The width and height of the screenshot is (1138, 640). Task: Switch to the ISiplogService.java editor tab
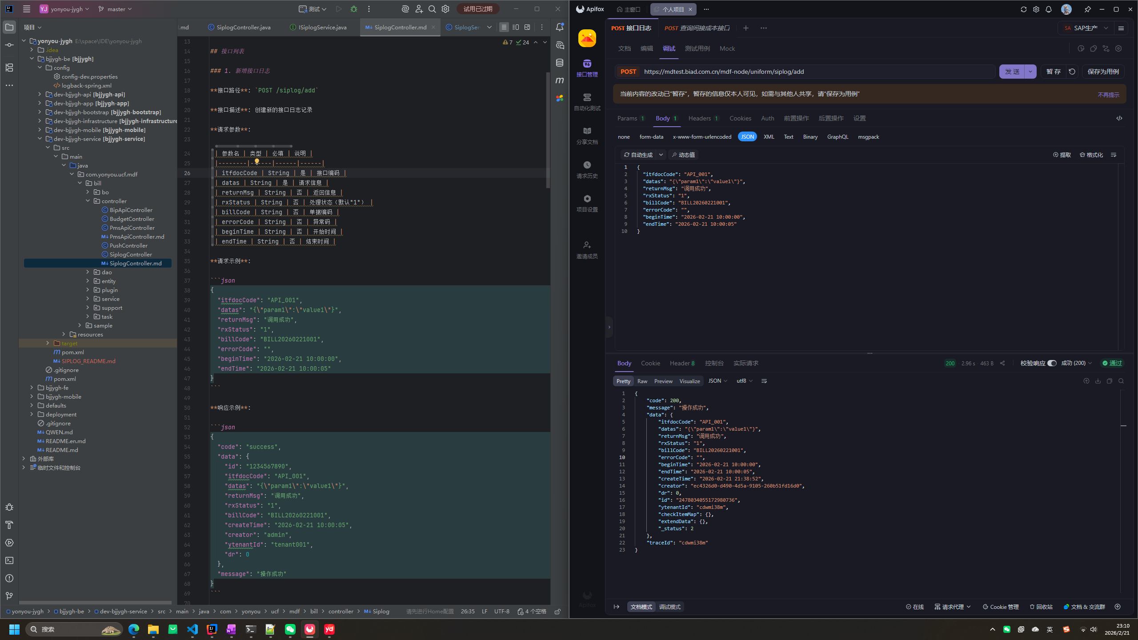point(318,27)
